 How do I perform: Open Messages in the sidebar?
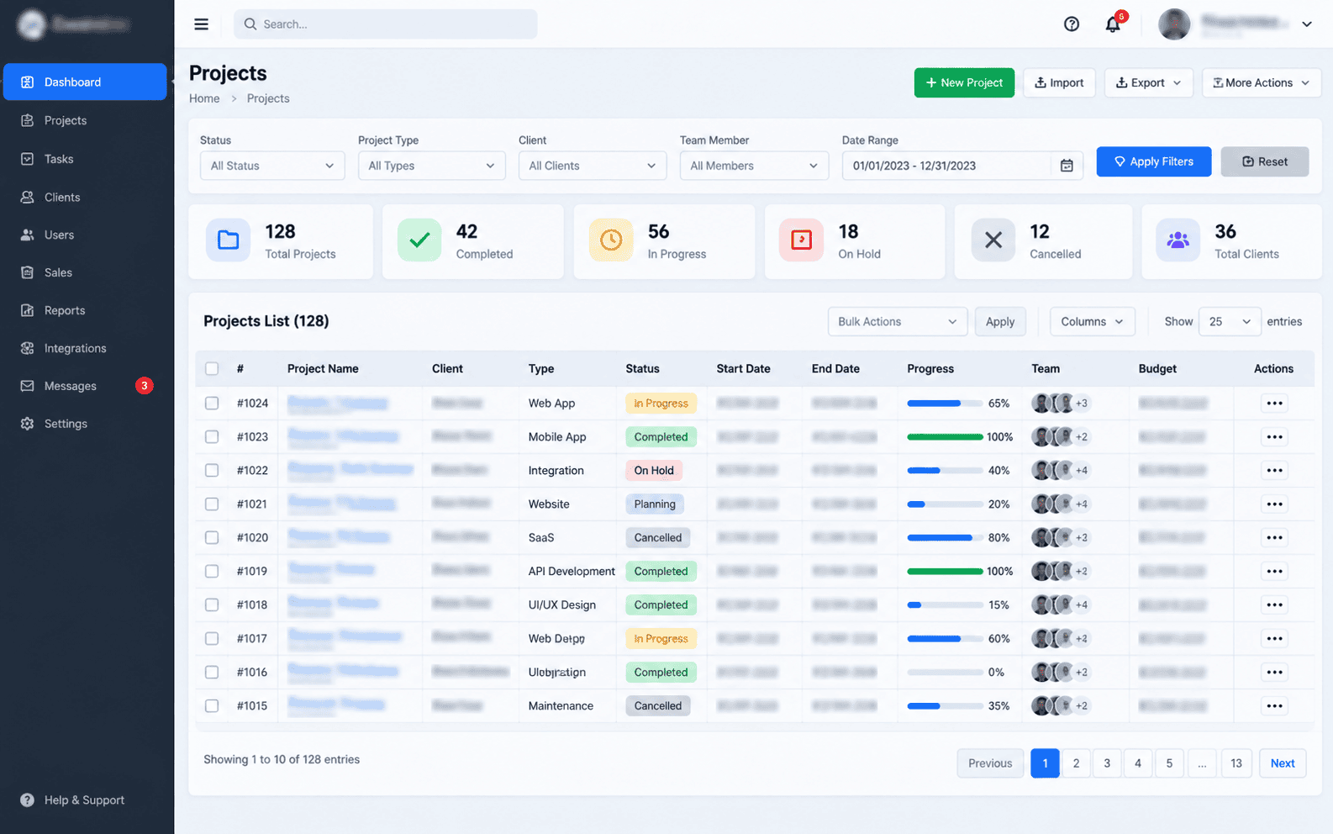pyautogui.click(x=85, y=386)
